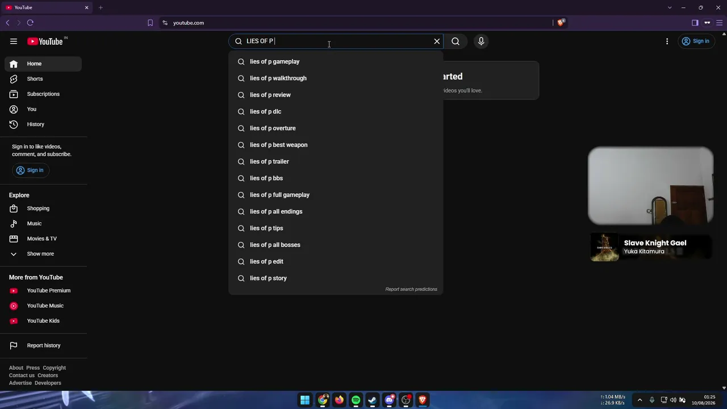Open the Windows Start menu

[x=305, y=400]
